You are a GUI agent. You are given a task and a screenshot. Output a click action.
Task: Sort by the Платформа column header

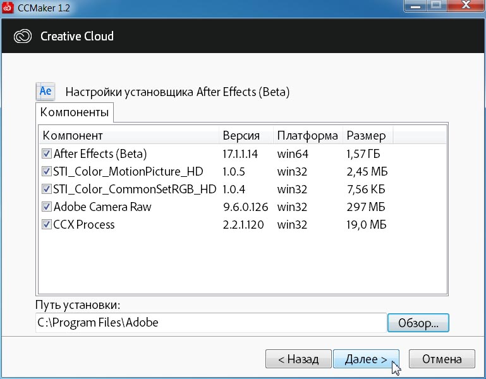(308, 136)
